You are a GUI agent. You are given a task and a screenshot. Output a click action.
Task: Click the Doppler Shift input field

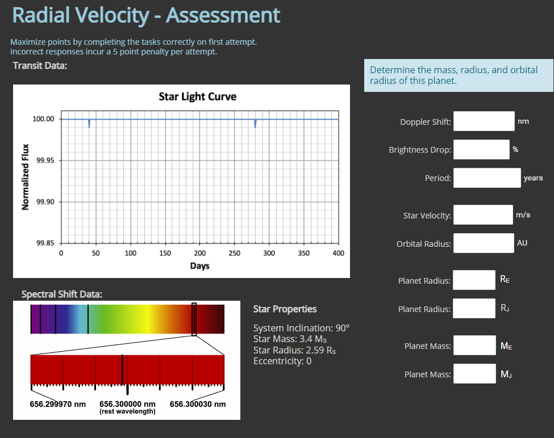(484, 121)
